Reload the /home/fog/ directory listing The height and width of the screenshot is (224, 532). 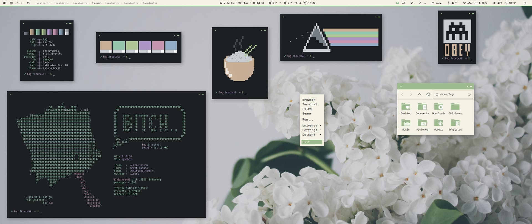[x=469, y=95]
